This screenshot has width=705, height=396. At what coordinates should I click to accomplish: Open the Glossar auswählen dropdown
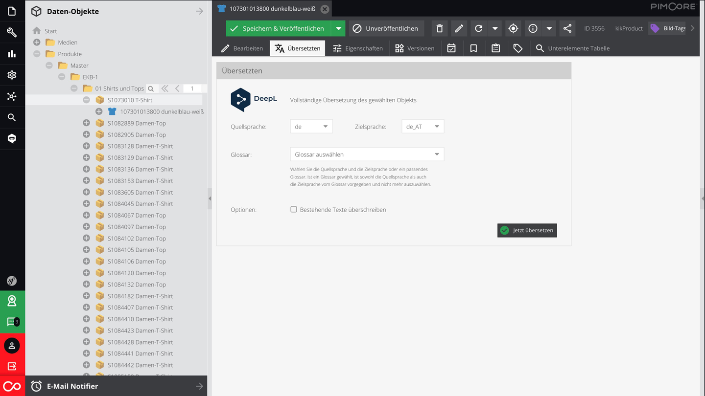(x=367, y=154)
